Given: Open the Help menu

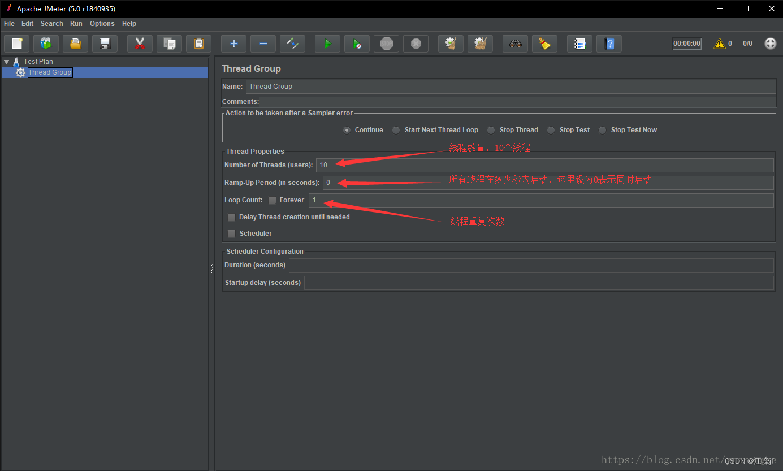Looking at the screenshot, I should point(129,24).
